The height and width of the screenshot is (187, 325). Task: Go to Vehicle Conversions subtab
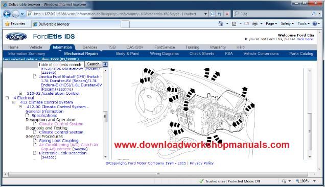[x=261, y=54]
